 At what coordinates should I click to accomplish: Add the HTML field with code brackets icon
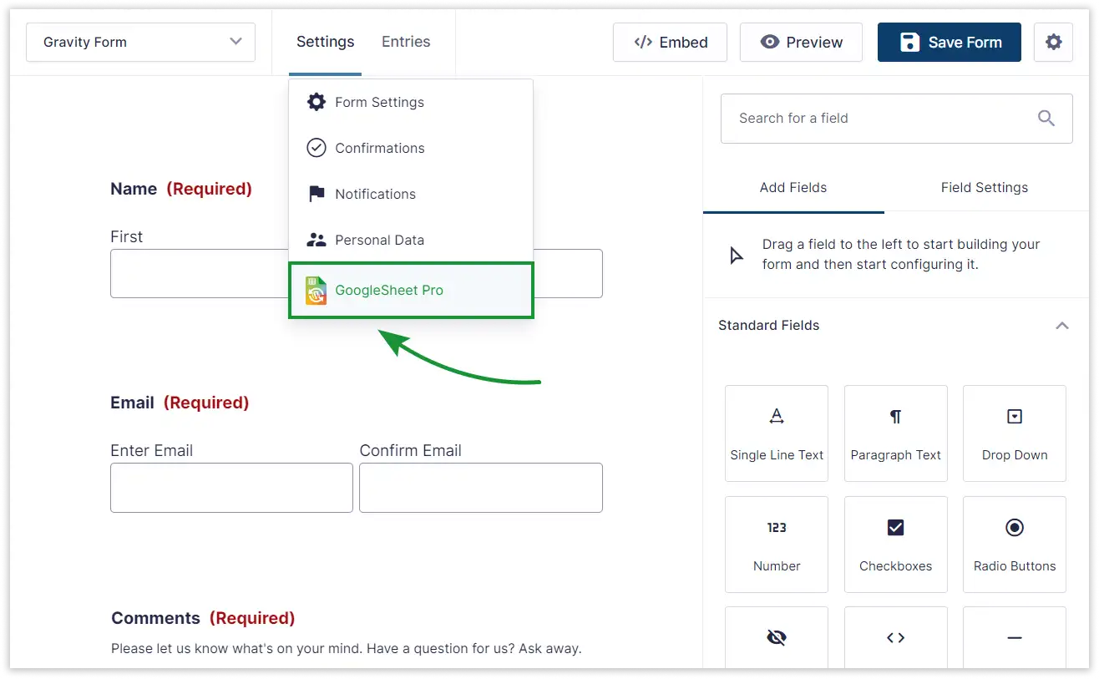tap(895, 639)
